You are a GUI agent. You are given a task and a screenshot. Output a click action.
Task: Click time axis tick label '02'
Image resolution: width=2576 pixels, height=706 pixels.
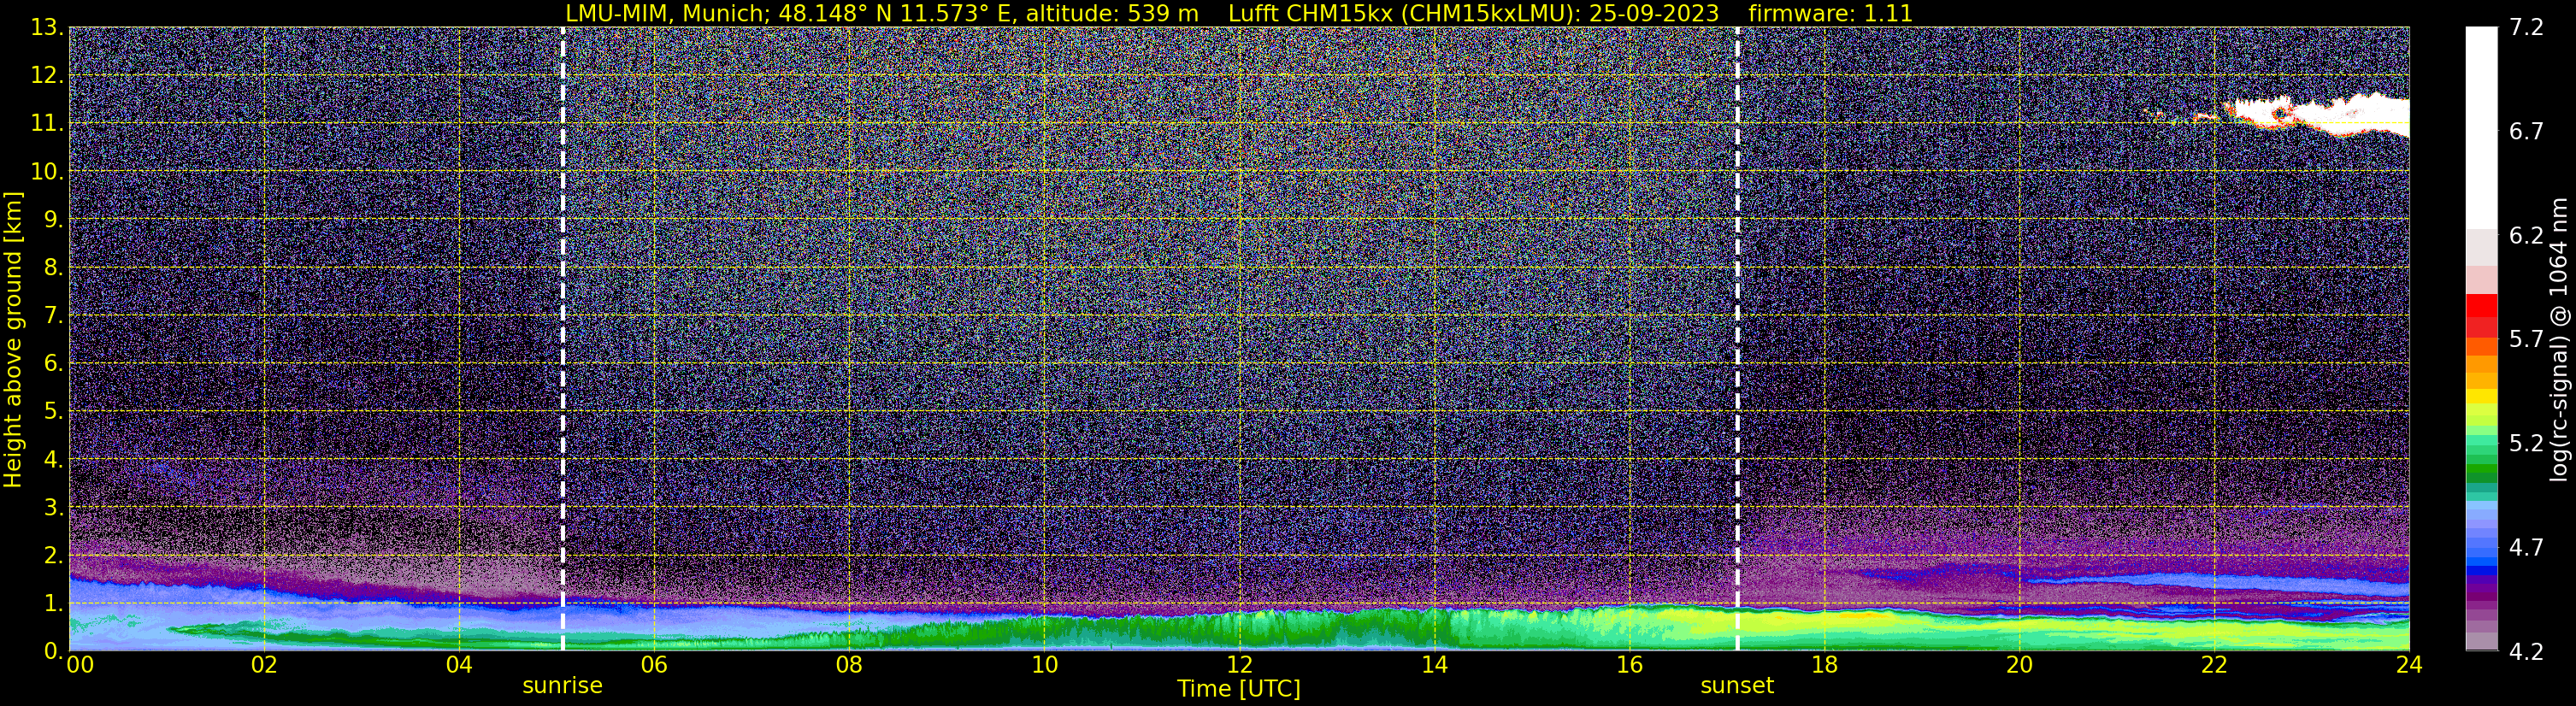point(264,665)
